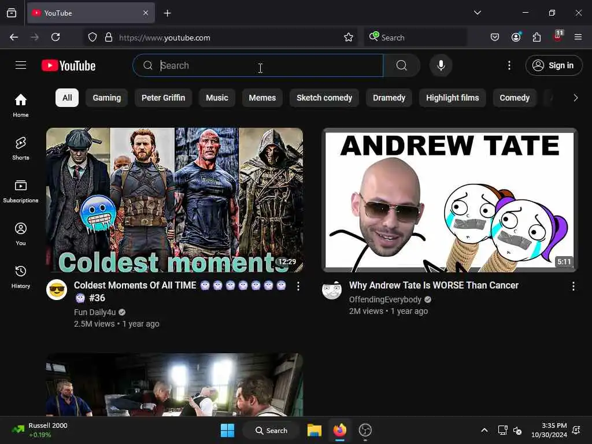Select the Dramedy filter chip
The width and height of the screenshot is (592, 444).
[x=389, y=98]
